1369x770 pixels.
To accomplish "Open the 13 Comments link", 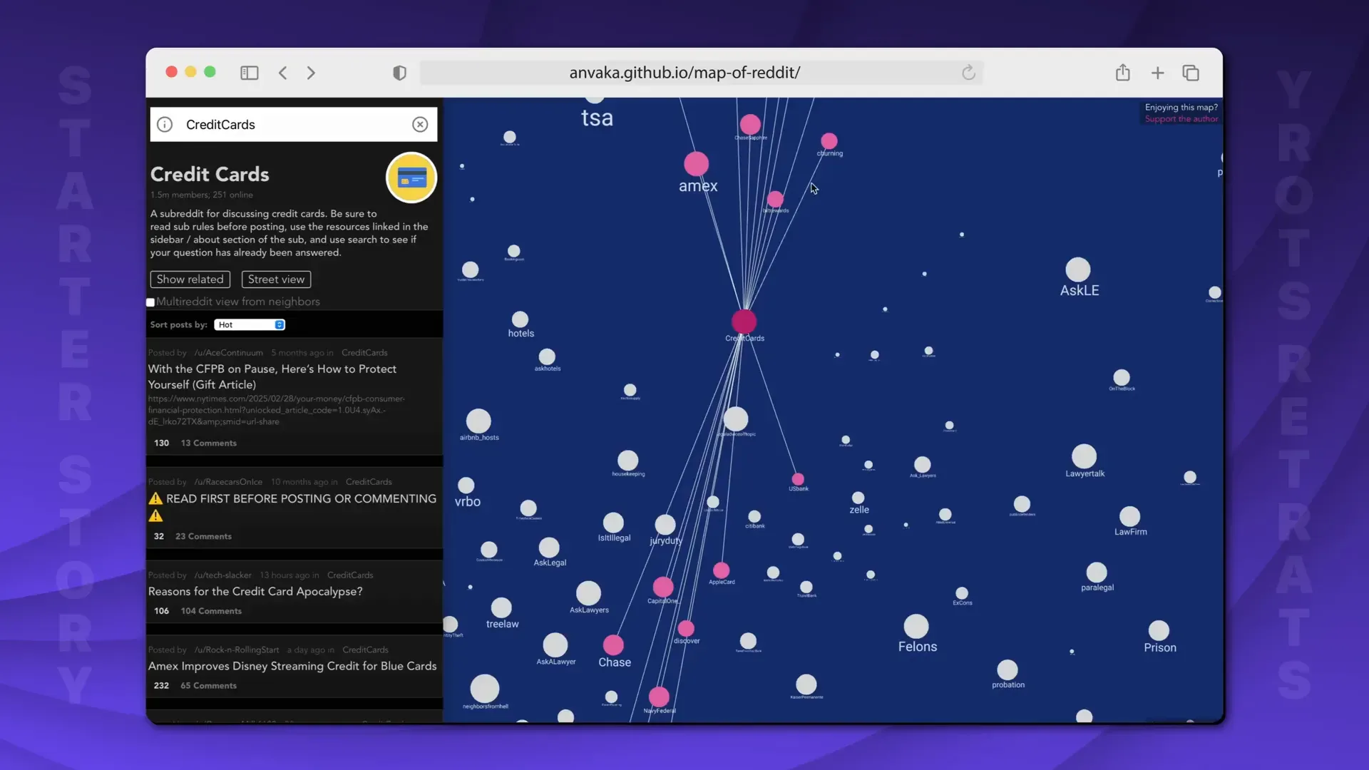I will tap(208, 443).
